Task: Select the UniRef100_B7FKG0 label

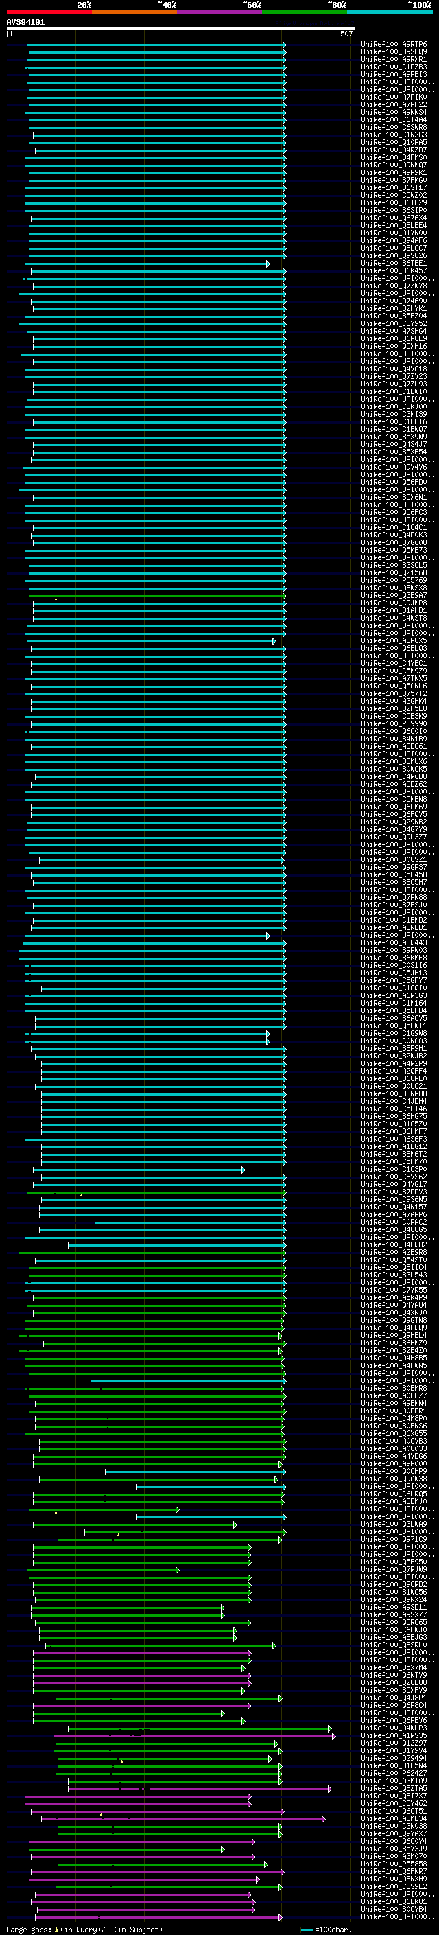Action: pyautogui.click(x=394, y=181)
